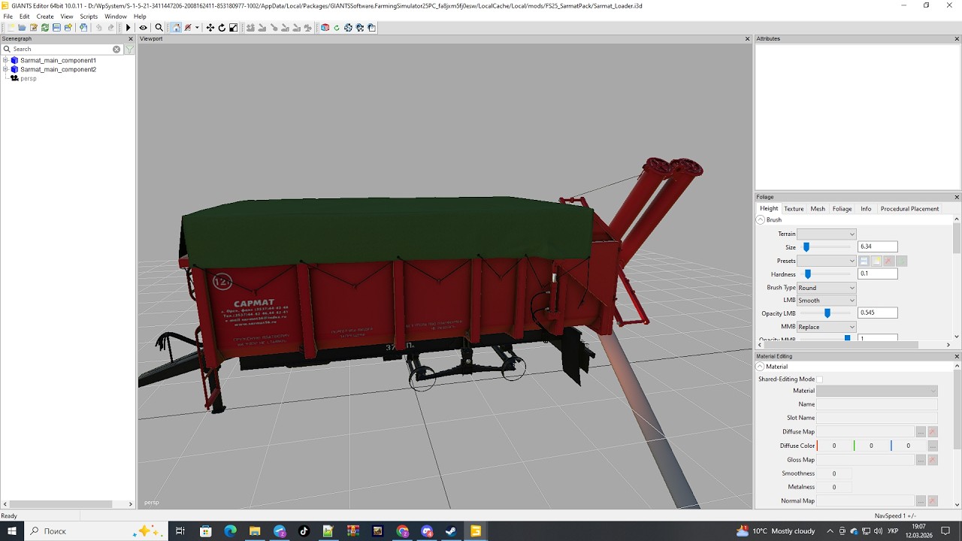Click the Windows Start button

pos(12,531)
